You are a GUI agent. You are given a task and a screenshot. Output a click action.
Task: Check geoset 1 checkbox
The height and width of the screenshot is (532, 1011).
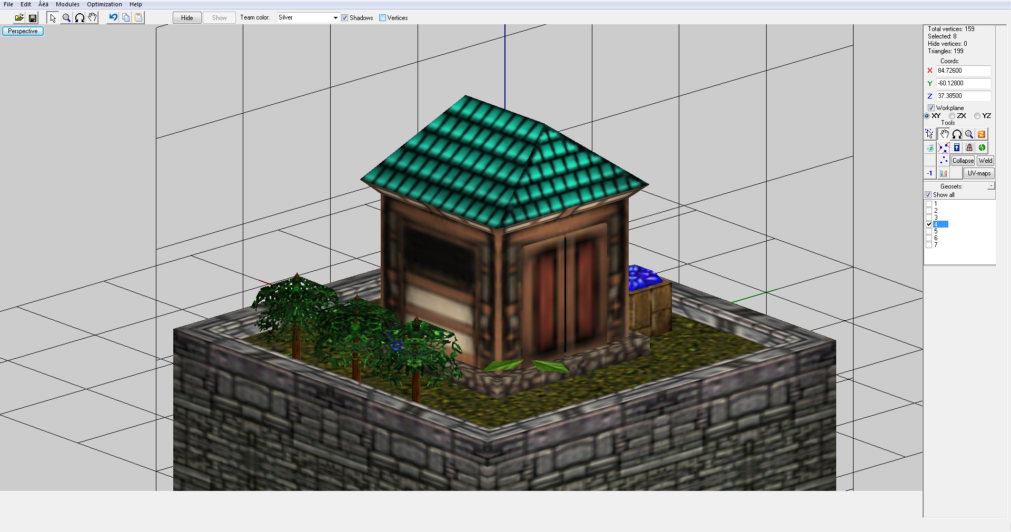[x=929, y=204]
